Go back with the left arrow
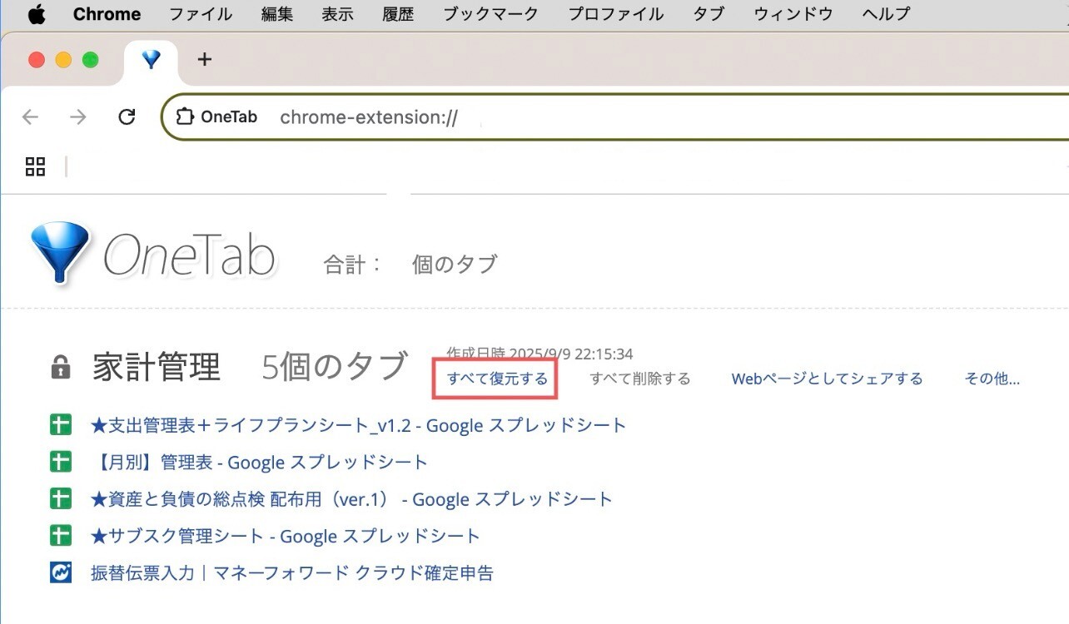The image size is (1069, 624). point(31,117)
